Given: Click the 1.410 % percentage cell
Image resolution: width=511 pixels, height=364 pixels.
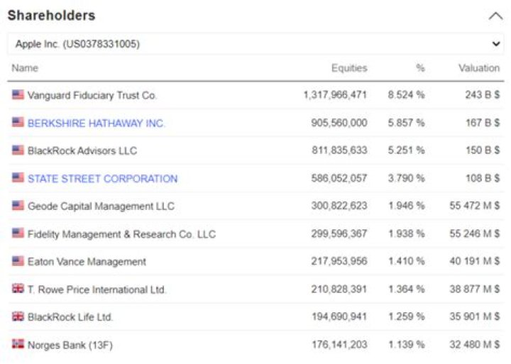Looking at the screenshot, I should tap(407, 261).
